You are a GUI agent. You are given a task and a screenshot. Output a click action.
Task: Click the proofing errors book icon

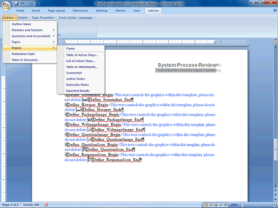(x=46, y=205)
